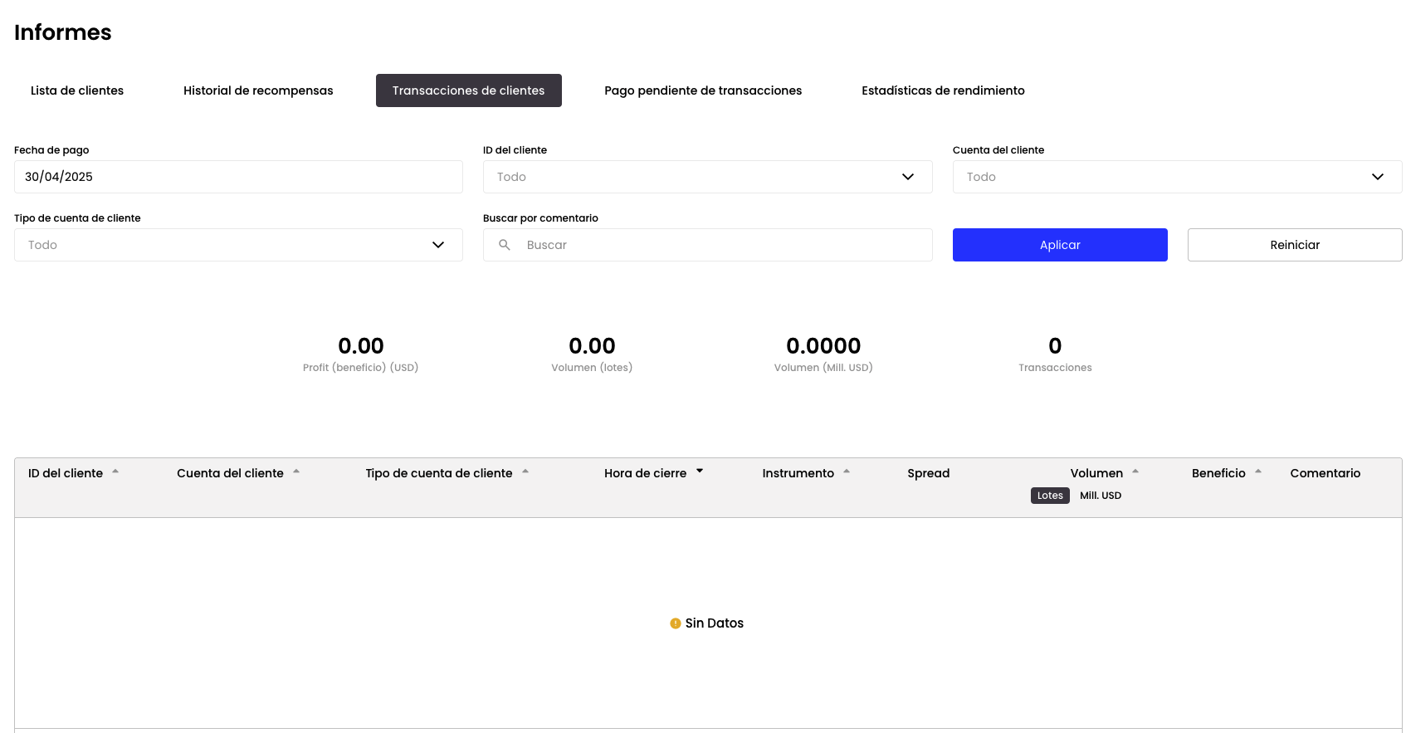Image resolution: width=1406 pixels, height=733 pixels.
Task: Click the magnifier search icon
Action: coord(504,245)
